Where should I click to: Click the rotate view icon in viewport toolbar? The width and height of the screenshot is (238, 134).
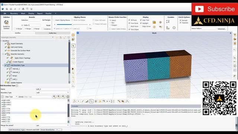[x=73, y=50]
